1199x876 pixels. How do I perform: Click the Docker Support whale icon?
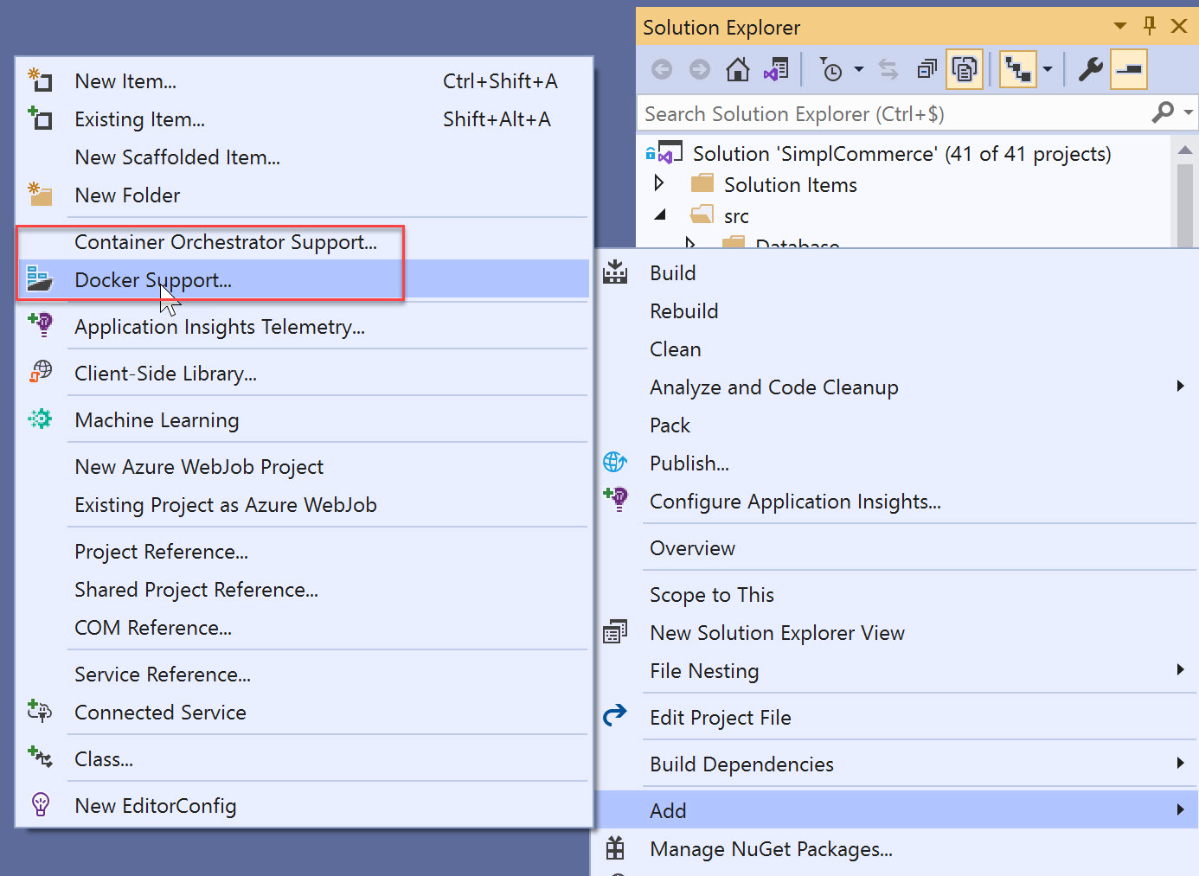[40, 279]
